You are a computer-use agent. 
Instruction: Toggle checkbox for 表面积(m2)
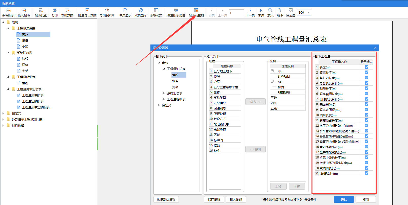366,104
